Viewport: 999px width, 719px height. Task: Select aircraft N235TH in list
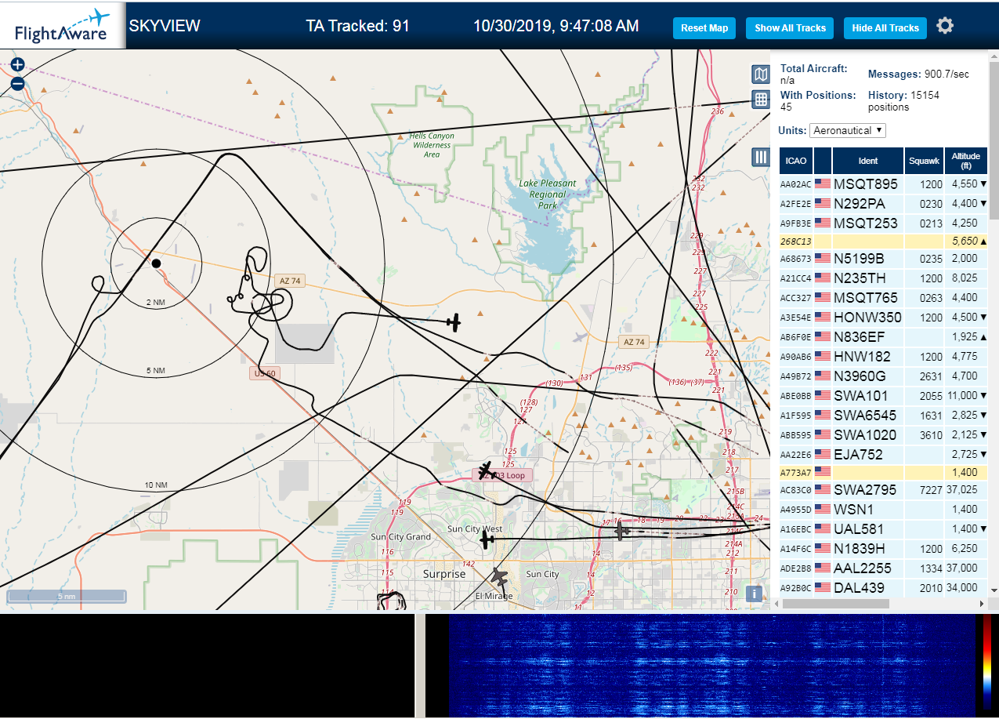click(x=884, y=278)
